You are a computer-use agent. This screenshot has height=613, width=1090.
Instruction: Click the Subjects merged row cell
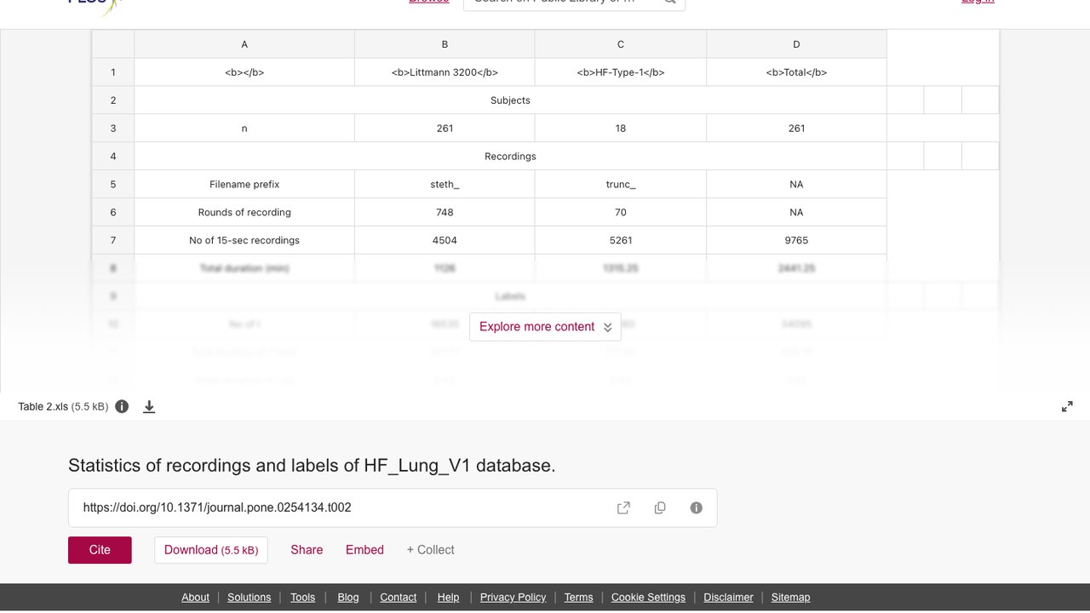point(510,100)
